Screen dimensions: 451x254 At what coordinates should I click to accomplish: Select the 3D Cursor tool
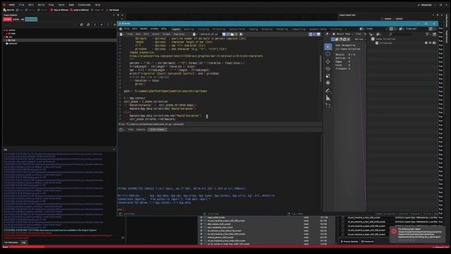[328, 54]
